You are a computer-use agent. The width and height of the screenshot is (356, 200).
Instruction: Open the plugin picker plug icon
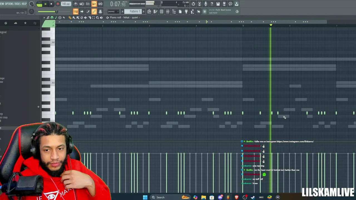186,11
